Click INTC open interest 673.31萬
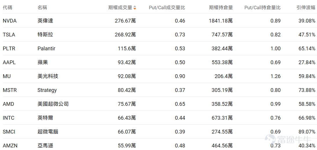This screenshot has width=317, height=150. (222, 118)
